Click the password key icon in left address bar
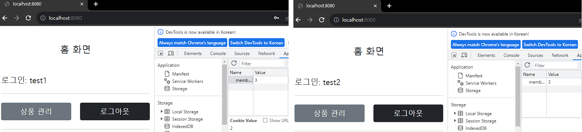582x132 pixels. point(276,18)
